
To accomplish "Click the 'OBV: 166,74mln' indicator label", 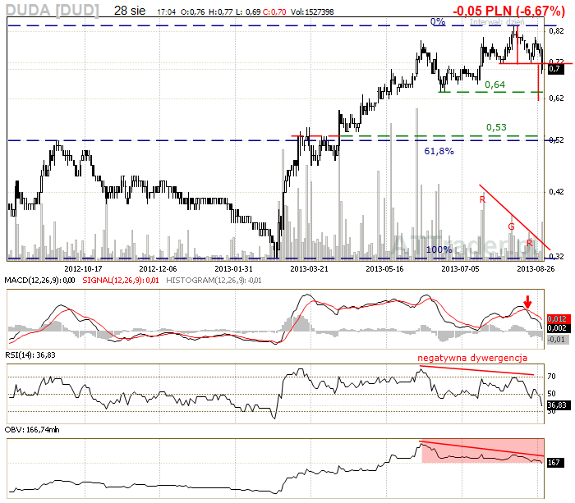I will pyautogui.click(x=32, y=430).
